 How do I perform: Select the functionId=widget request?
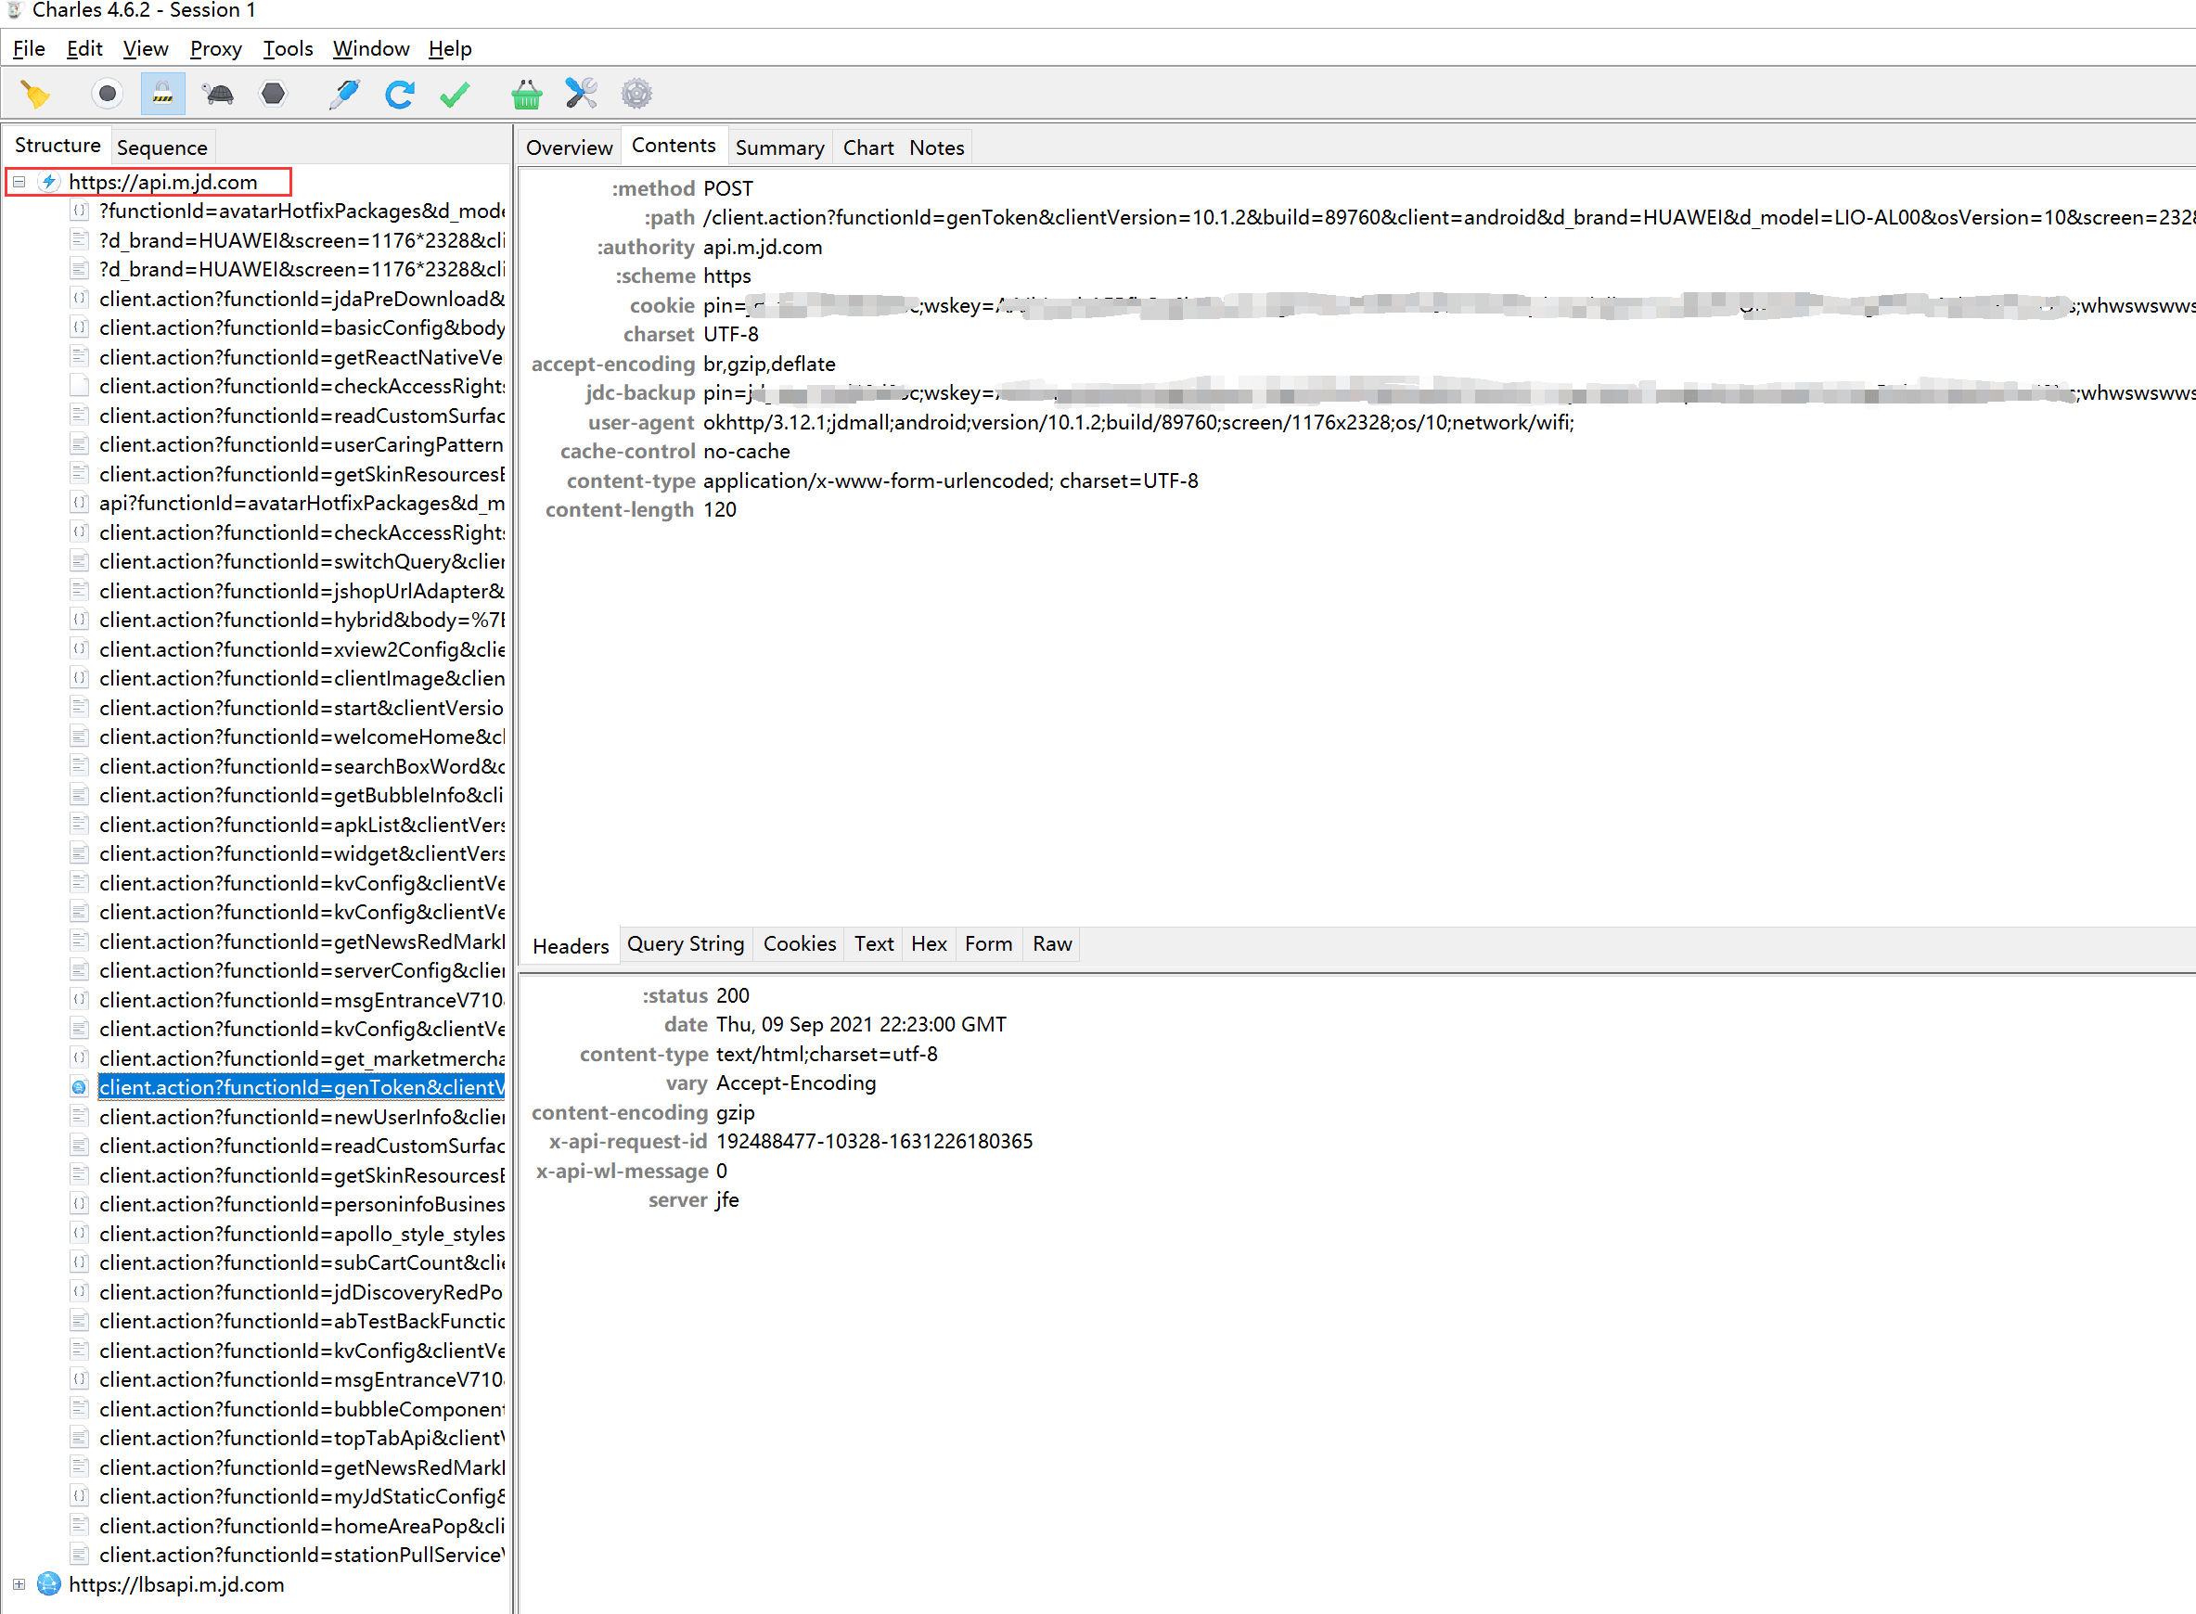point(301,854)
